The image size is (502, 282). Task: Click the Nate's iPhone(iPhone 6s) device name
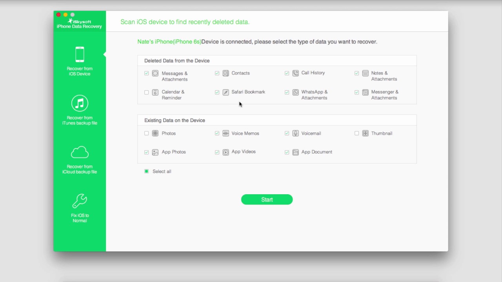coord(169,42)
